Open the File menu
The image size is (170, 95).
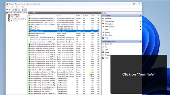point(8,7)
